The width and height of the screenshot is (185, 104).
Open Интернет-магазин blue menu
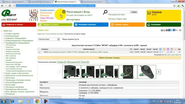coord(91,25)
